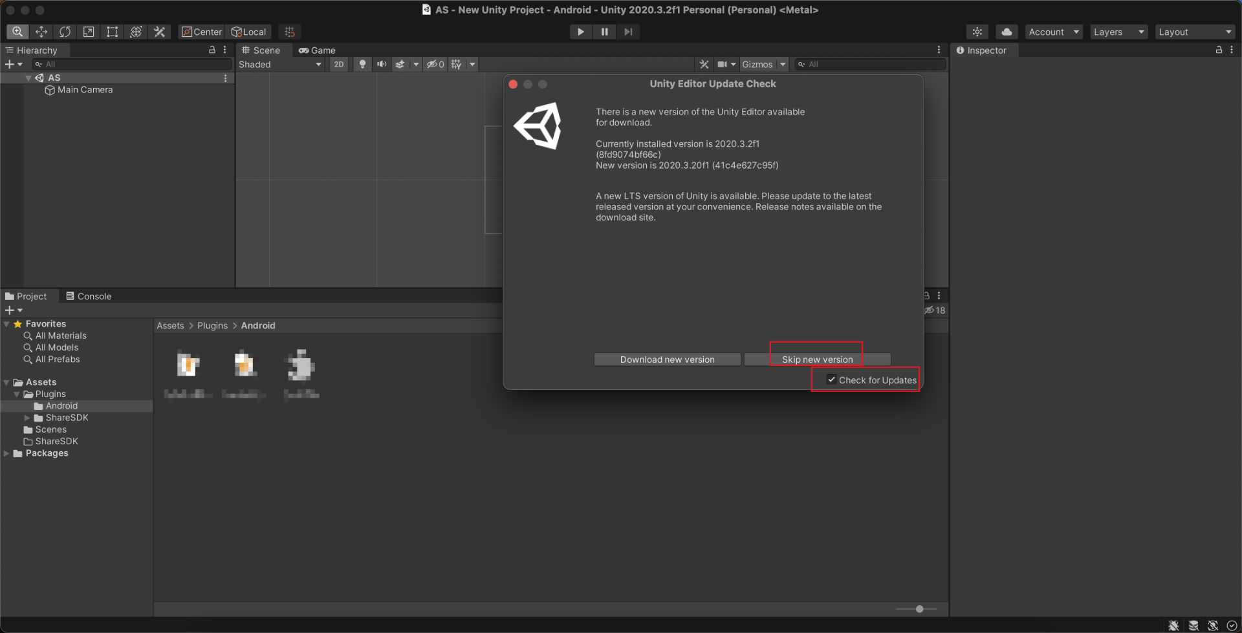
Task: Toggle scene audio with the speaker icon
Action: pyautogui.click(x=382, y=64)
